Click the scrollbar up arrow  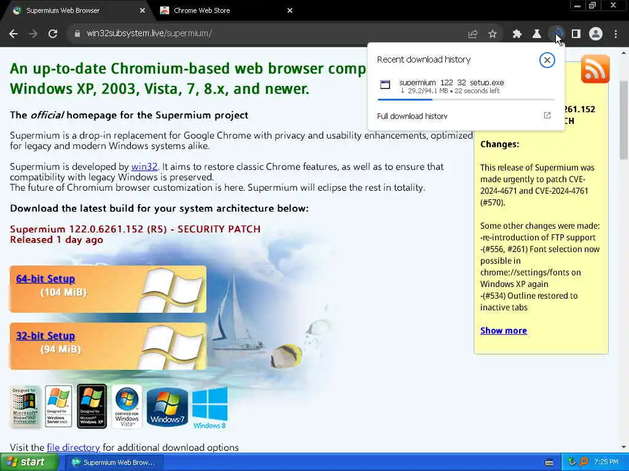coord(623,53)
